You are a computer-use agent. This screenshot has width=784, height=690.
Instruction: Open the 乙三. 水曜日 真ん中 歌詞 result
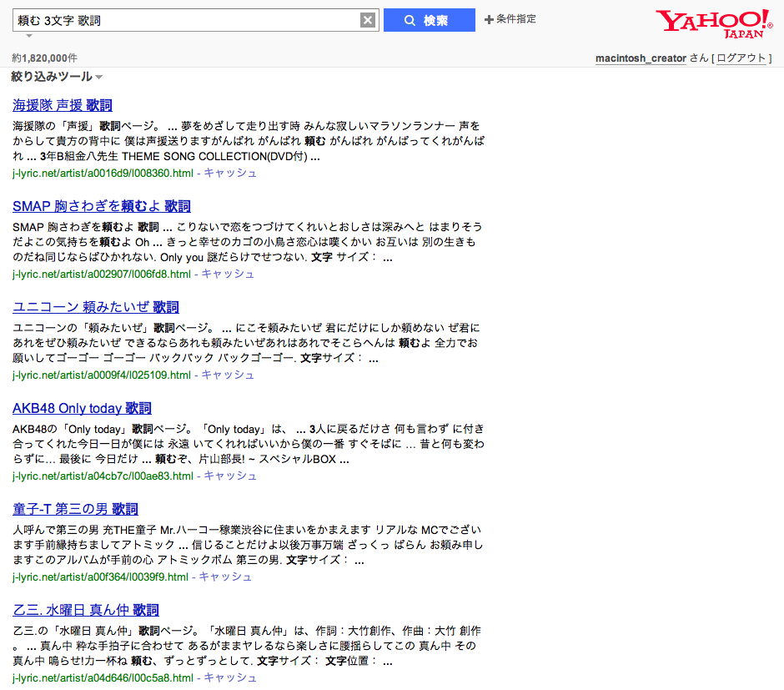pyautogui.click(x=86, y=611)
